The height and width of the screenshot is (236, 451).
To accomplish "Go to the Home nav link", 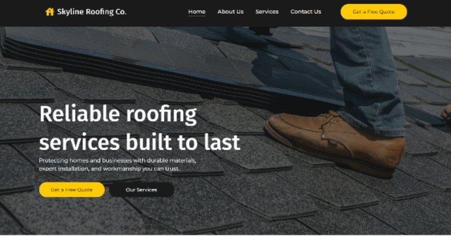I will pyautogui.click(x=197, y=12).
